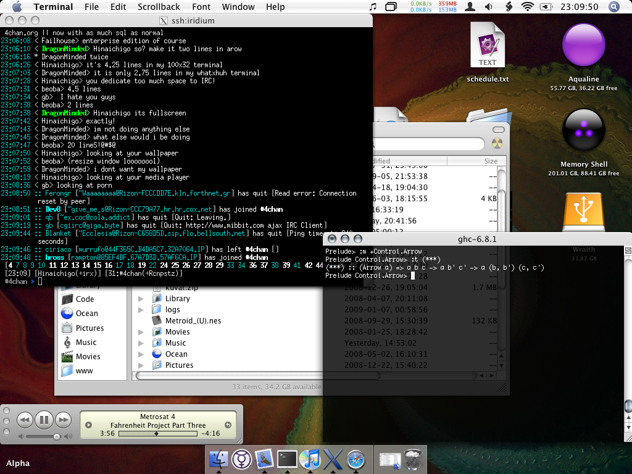The height and width of the screenshot is (474, 632).
Task: Expand the Movies folder in file list
Action: [x=141, y=332]
